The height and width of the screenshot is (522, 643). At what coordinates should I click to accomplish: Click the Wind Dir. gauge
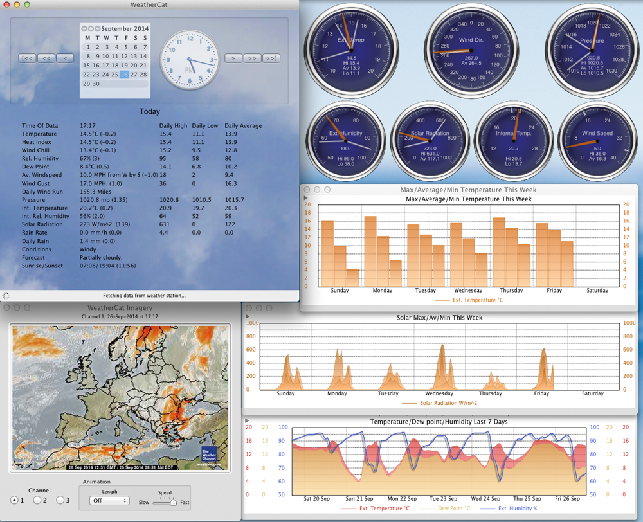(x=473, y=51)
